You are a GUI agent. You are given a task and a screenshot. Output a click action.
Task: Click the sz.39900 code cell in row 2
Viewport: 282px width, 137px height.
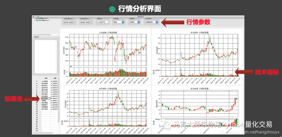54,83
